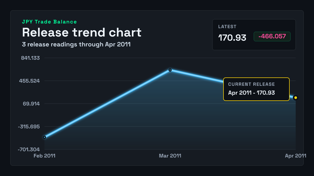Click the Mar 2011 x-axis label
Image resolution: width=314 pixels, height=176 pixels.
click(x=170, y=156)
